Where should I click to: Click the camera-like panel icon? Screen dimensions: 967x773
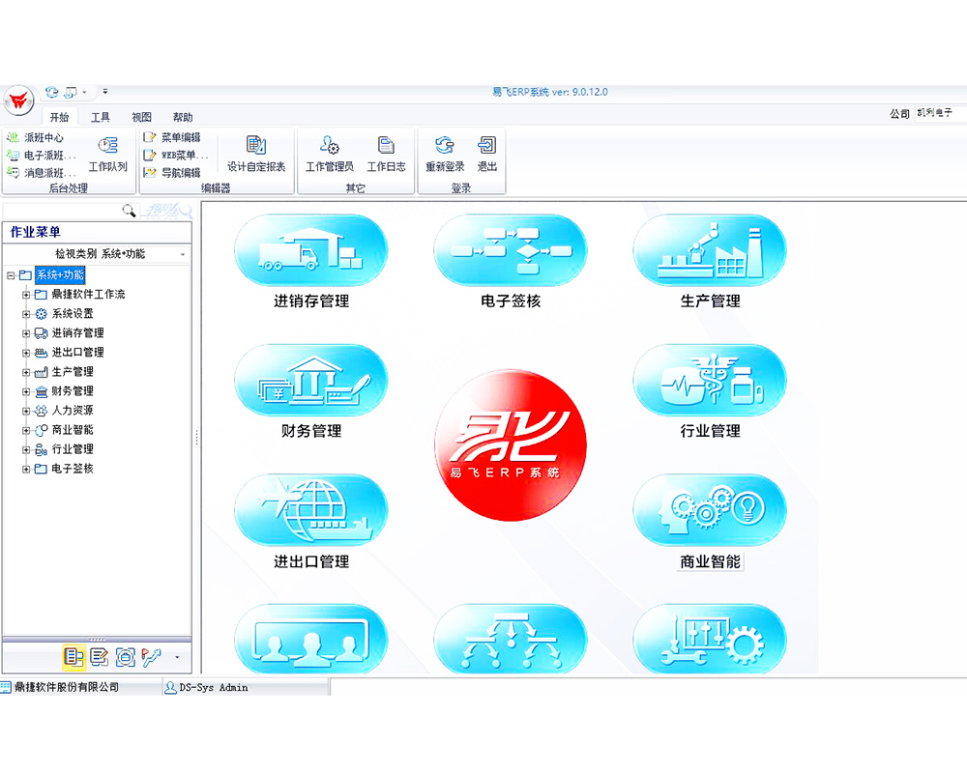click(x=126, y=657)
